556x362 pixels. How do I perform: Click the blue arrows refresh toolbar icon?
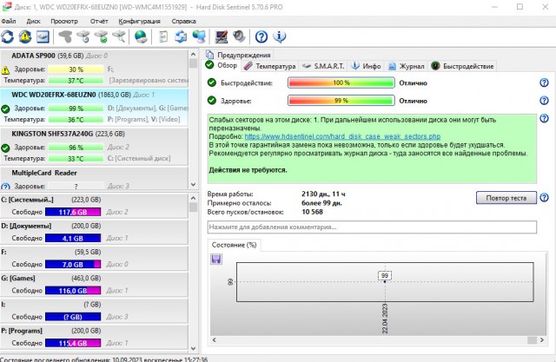coord(8,36)
